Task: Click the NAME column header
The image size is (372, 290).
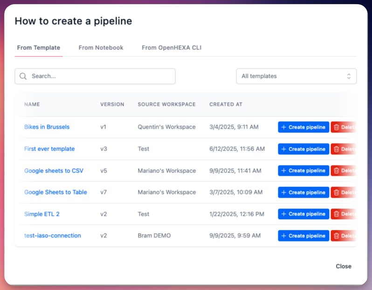Action: point(32,104)
